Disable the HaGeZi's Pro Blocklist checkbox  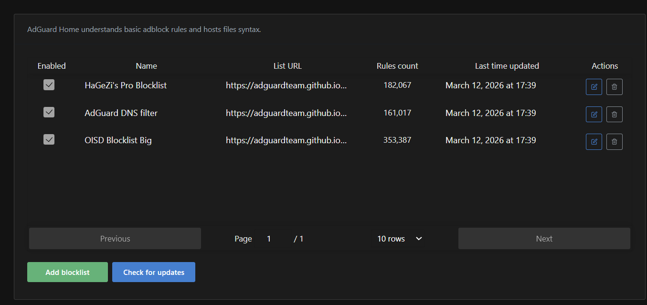point(49,85)
